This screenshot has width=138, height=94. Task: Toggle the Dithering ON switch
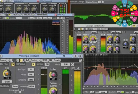(34, 64)
